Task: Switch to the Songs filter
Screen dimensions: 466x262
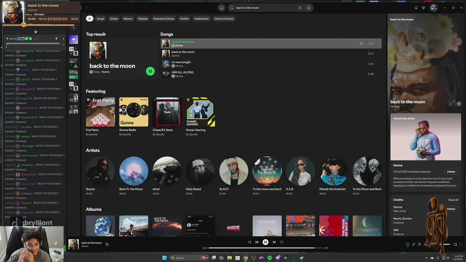Action: click(100, 19)
